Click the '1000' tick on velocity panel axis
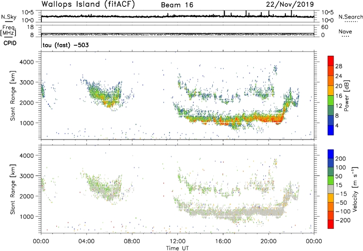Image resolution: width=363 pixels, height=251 pixels. [x=27, y=217]
